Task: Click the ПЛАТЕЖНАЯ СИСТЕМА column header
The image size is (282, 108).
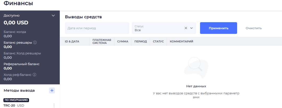Action: click(102, 41)
